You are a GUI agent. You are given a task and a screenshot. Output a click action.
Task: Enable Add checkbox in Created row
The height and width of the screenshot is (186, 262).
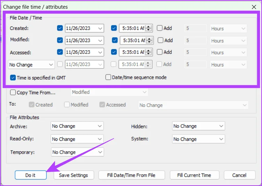point(160,28)
